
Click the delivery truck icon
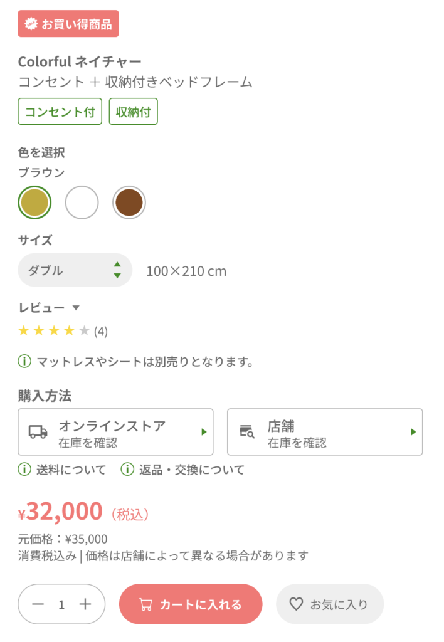click(38, 432)
